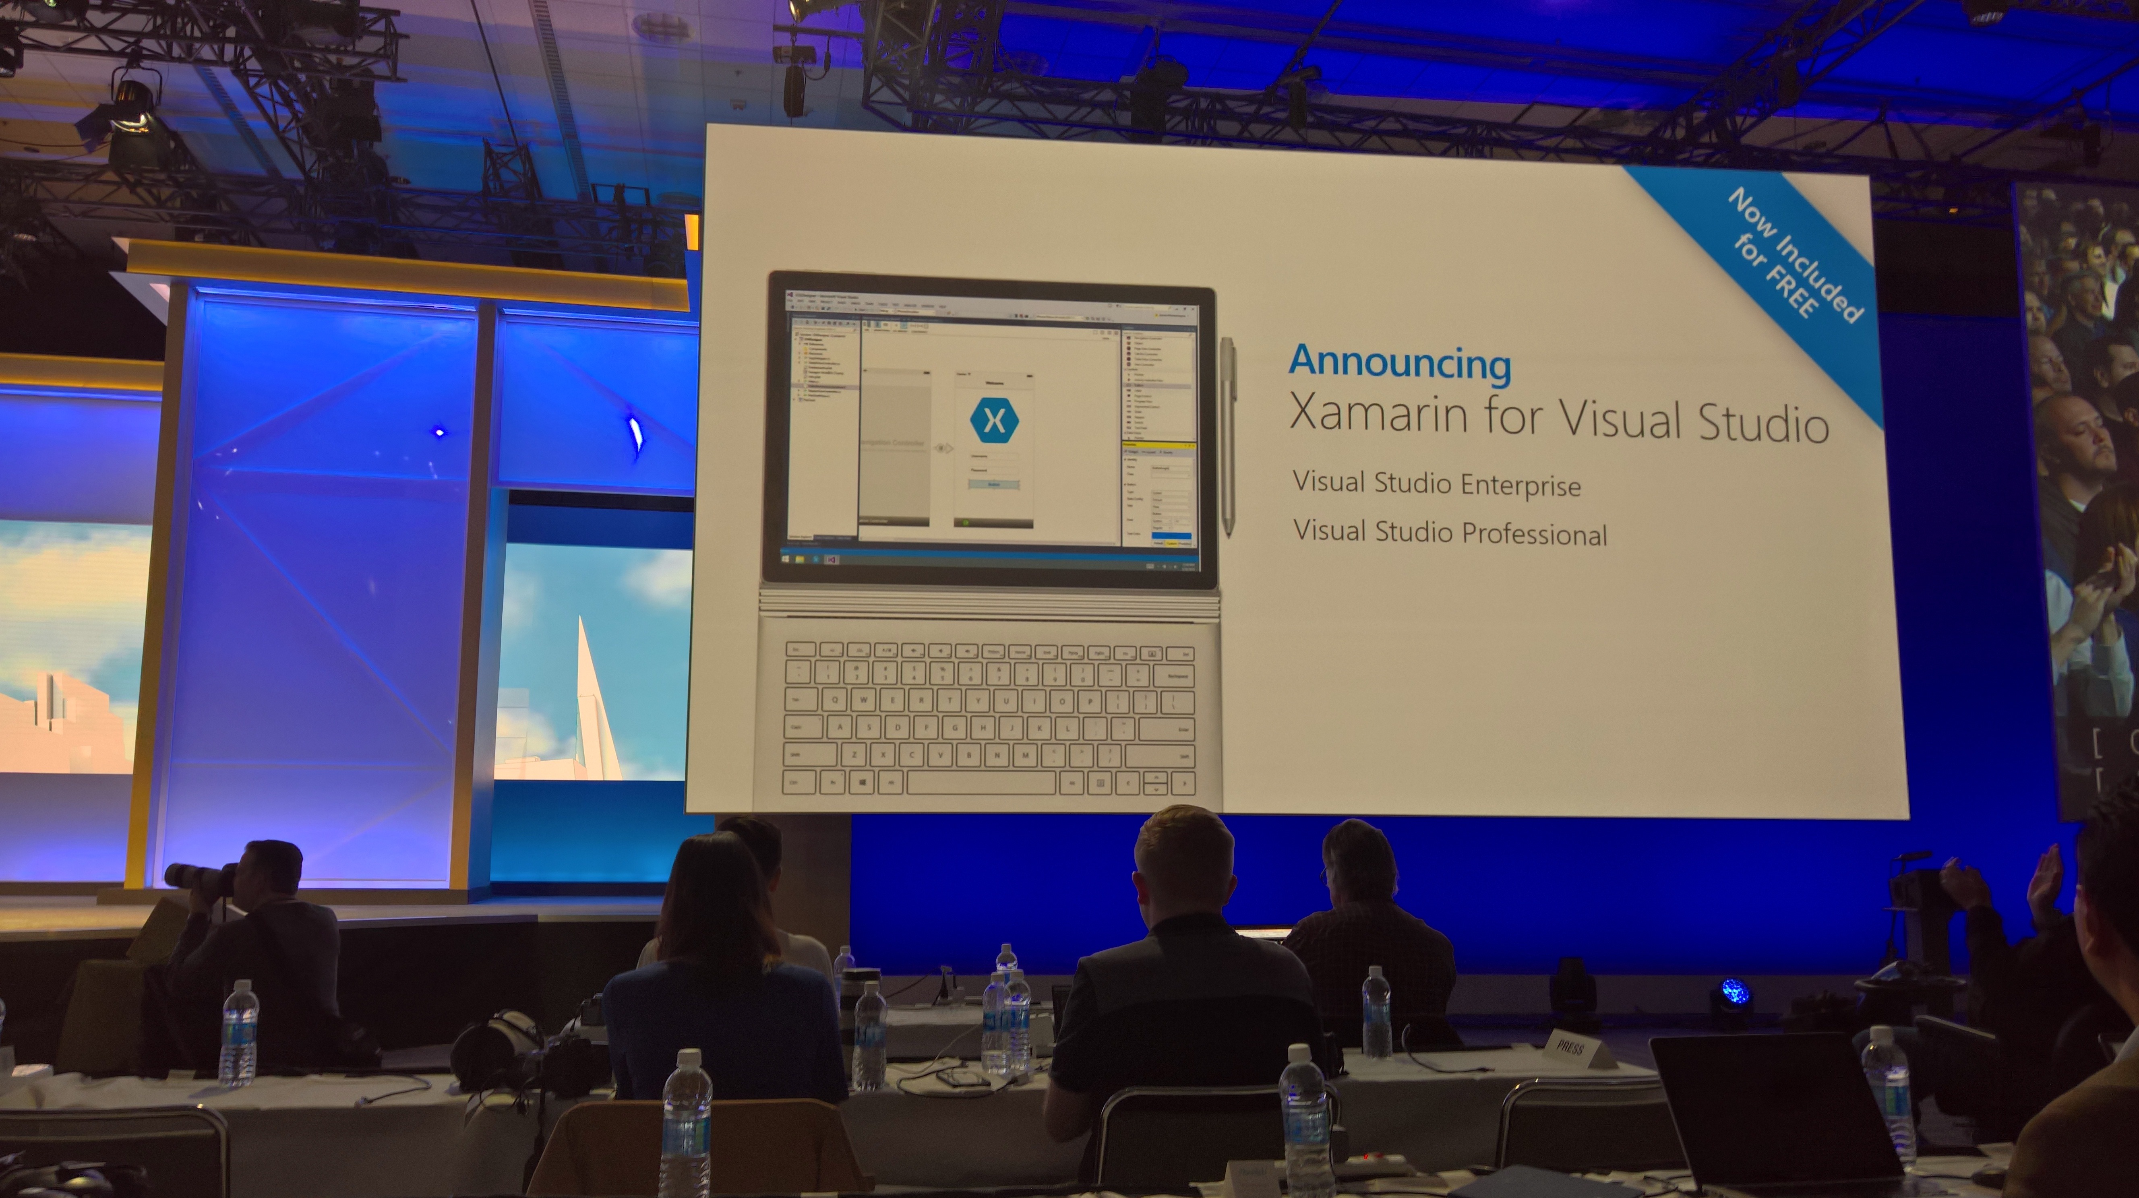Open File Explorer from the taskbar
2139x1198 pixels.
pyautogui.click(x=801, y=560)
